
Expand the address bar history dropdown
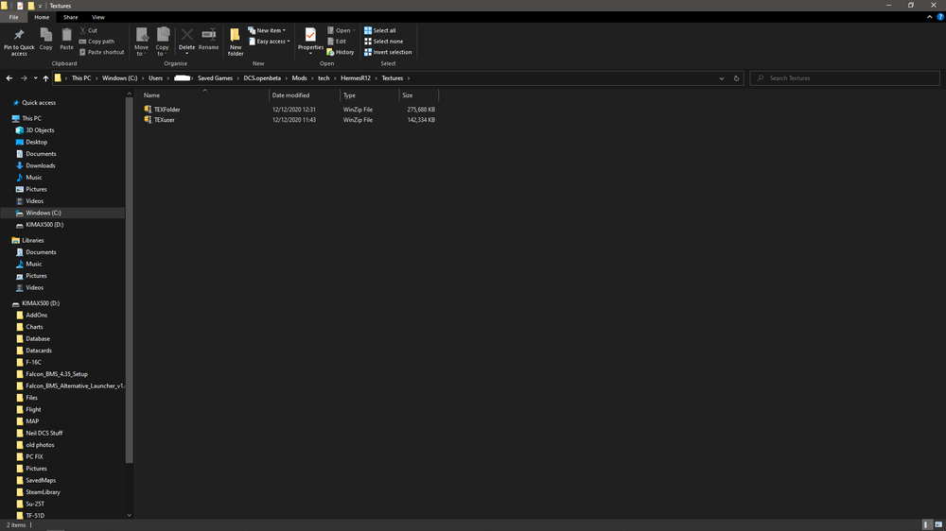(x=722, y=78)
